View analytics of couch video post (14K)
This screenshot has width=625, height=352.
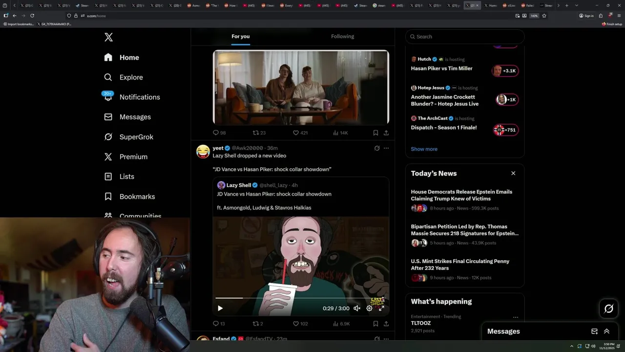pos(340,132)
